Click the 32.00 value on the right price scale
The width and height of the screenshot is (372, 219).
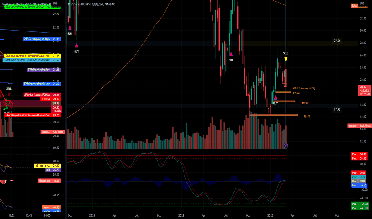pos(363,18)
